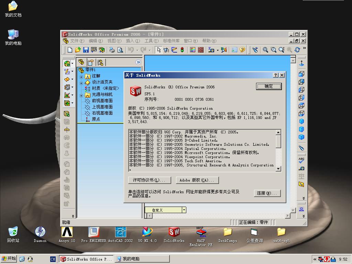Open the 视图(V) menu
This screenshot has height=264, width=352.
tap(114, 41)
